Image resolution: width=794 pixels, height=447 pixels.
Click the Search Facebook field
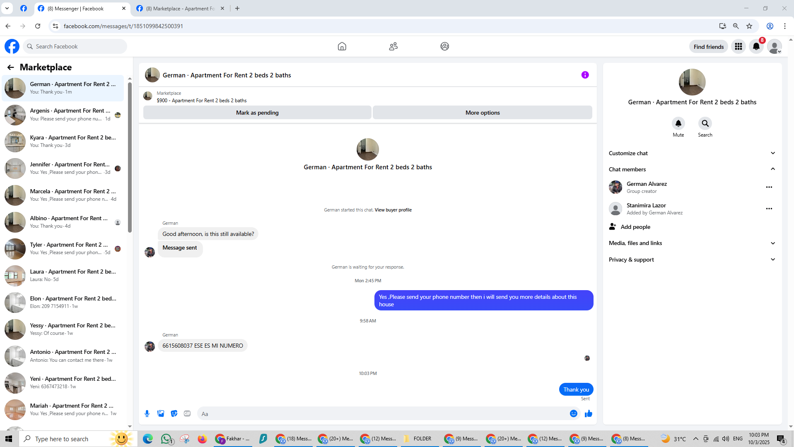pyautogui.click(x=75, y=46)
